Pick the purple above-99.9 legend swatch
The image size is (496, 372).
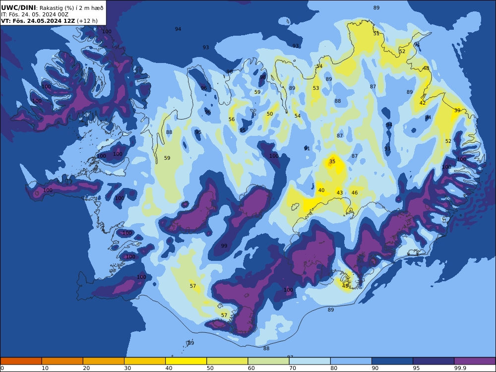(475, 361)
